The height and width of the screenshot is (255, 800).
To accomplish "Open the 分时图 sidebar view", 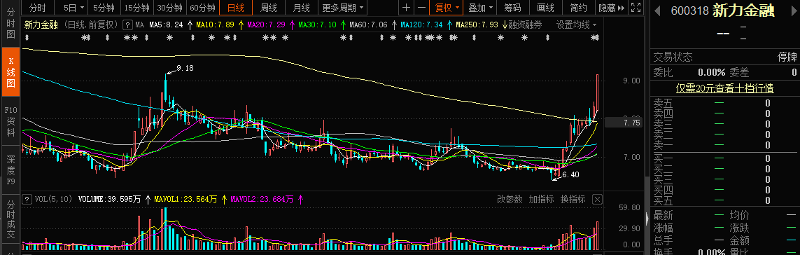I will pos(10,24).
